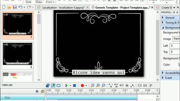
Task: Pin the Properties pane
Action: [x=174, y=12]
